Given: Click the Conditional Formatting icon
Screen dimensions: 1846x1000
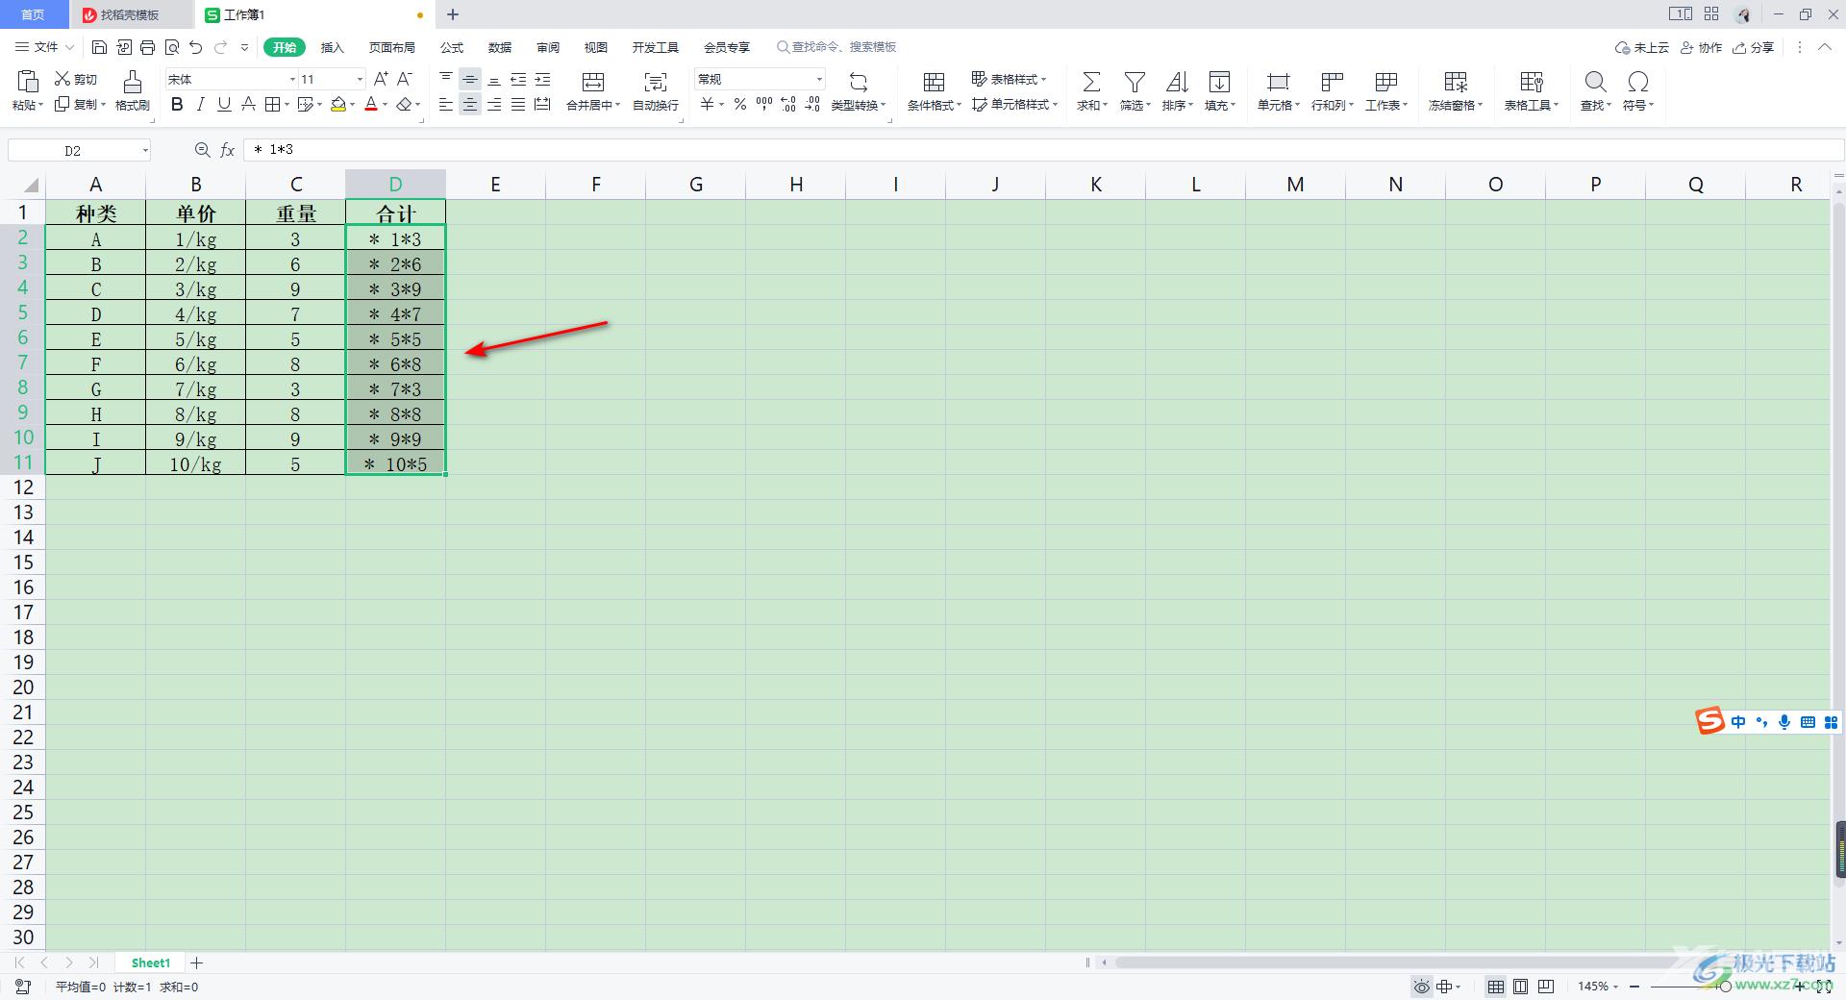Looking at the screenshot, I should 934,82.
